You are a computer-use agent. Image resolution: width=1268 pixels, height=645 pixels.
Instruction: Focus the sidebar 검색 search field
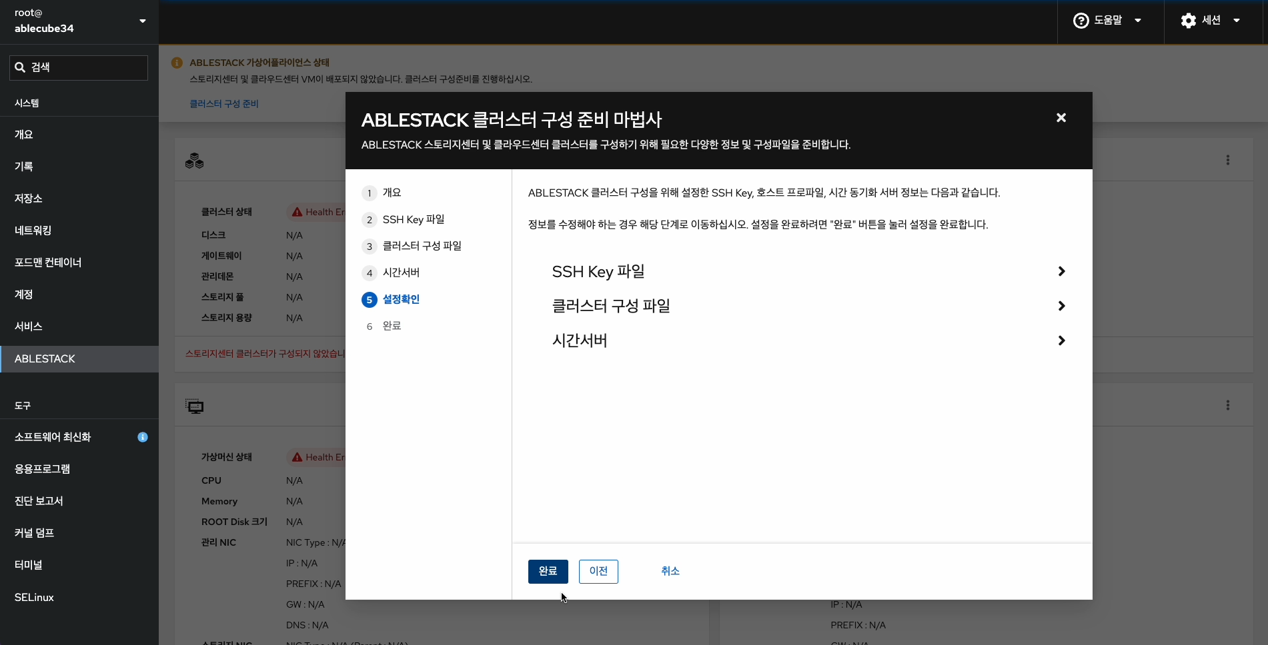click(x=79, y=68)
